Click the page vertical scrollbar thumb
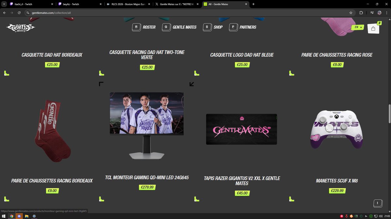Screen dimensions: 391x219 tap(389, 114)
